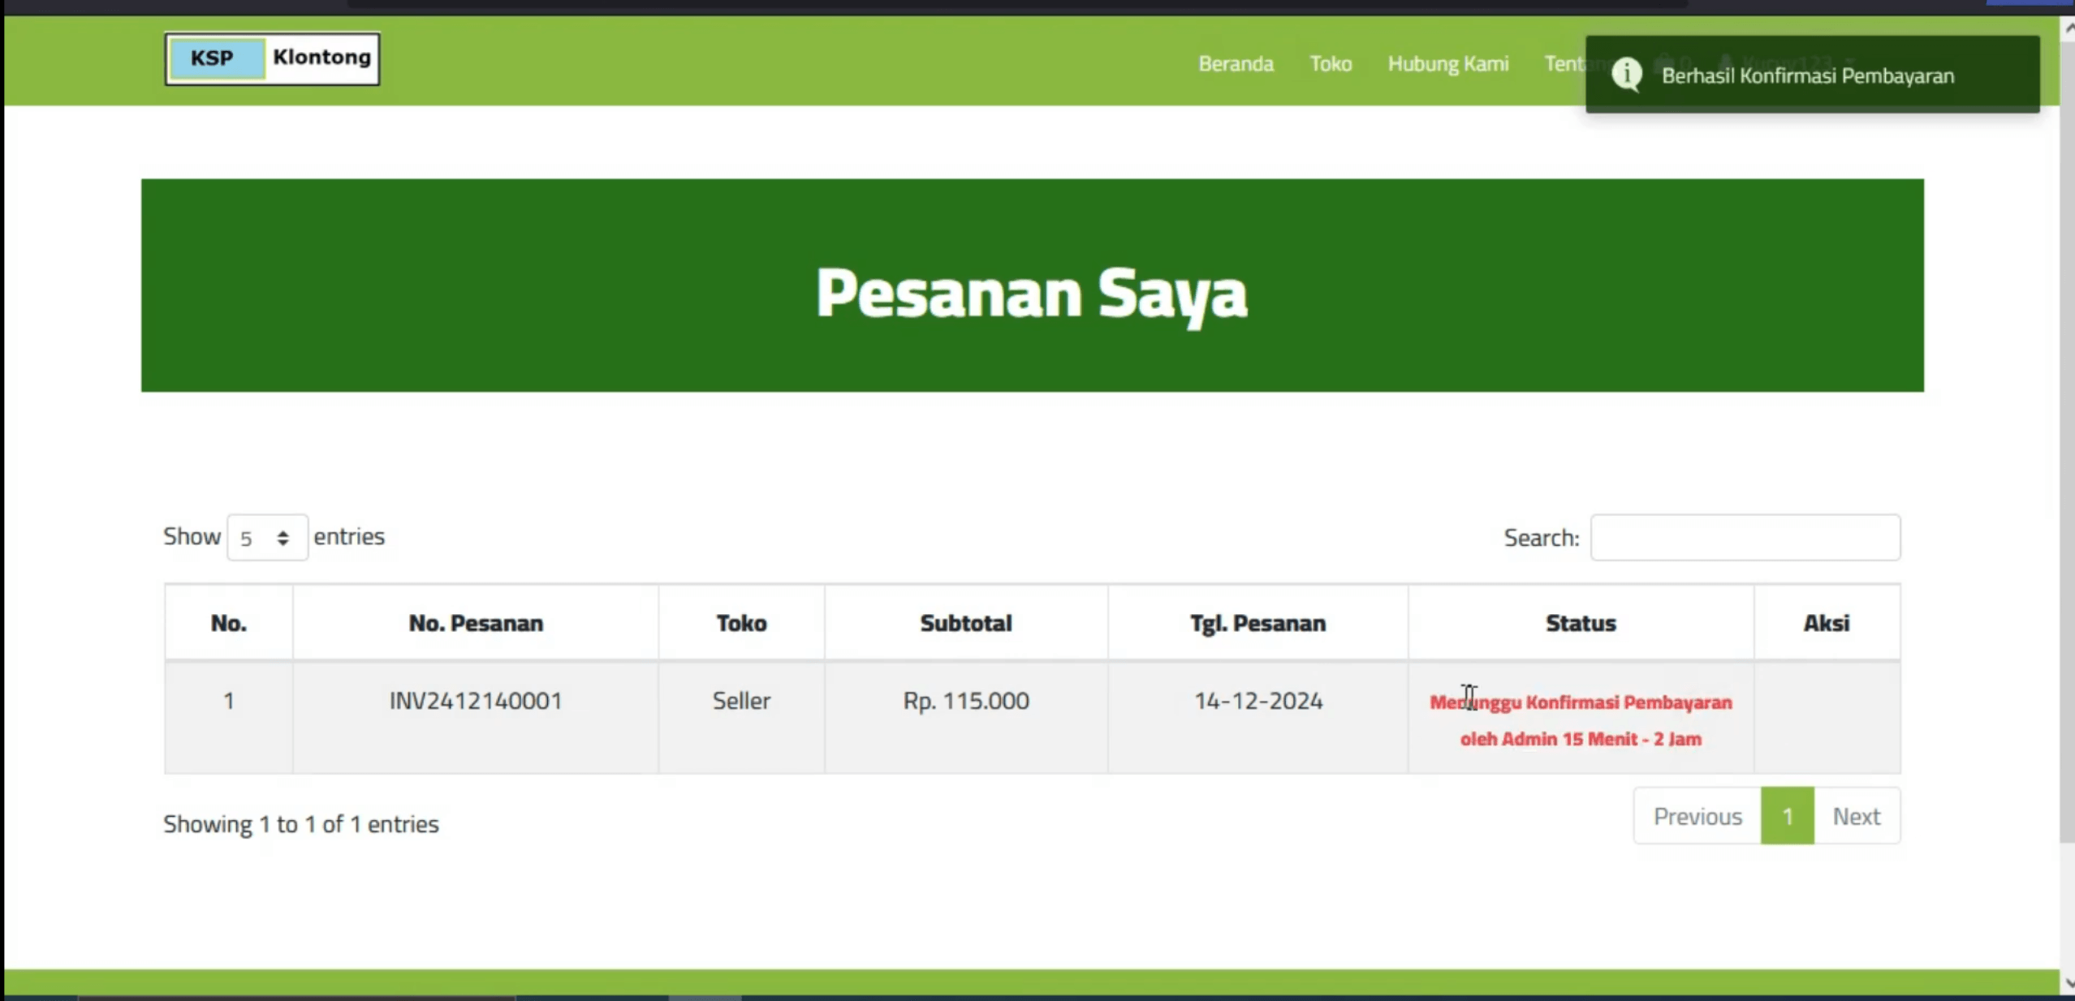Image resolution: width=2075 pixels, height=1001 pixels.
Task: Click the Menunggu Konfirmasi Pembayaran status text
Action: pos(1581,720)
